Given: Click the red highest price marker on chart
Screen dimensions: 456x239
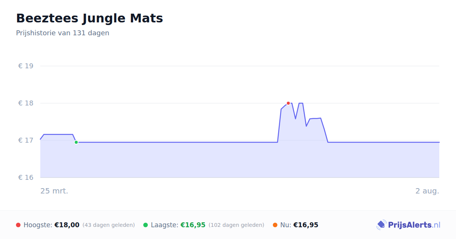Looking at the screenshot, I should [x=288, y=103].
